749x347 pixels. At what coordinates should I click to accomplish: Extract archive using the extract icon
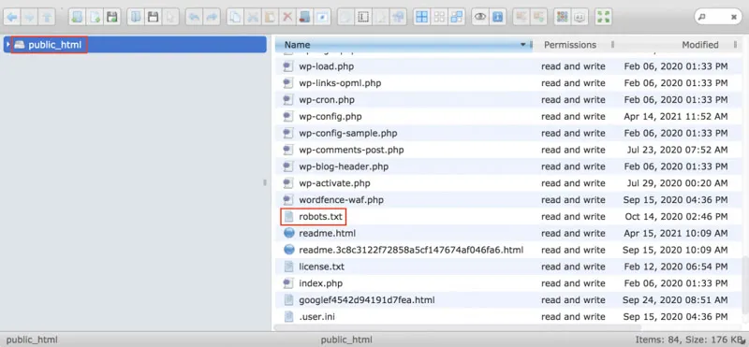click(x=521, y=18)
